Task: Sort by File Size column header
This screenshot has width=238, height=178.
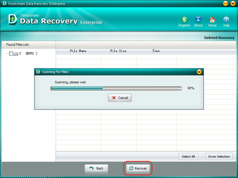Action: [x=118, y=51]
